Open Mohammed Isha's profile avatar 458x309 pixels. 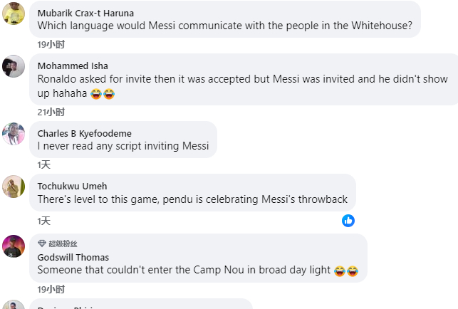[14, 66]
